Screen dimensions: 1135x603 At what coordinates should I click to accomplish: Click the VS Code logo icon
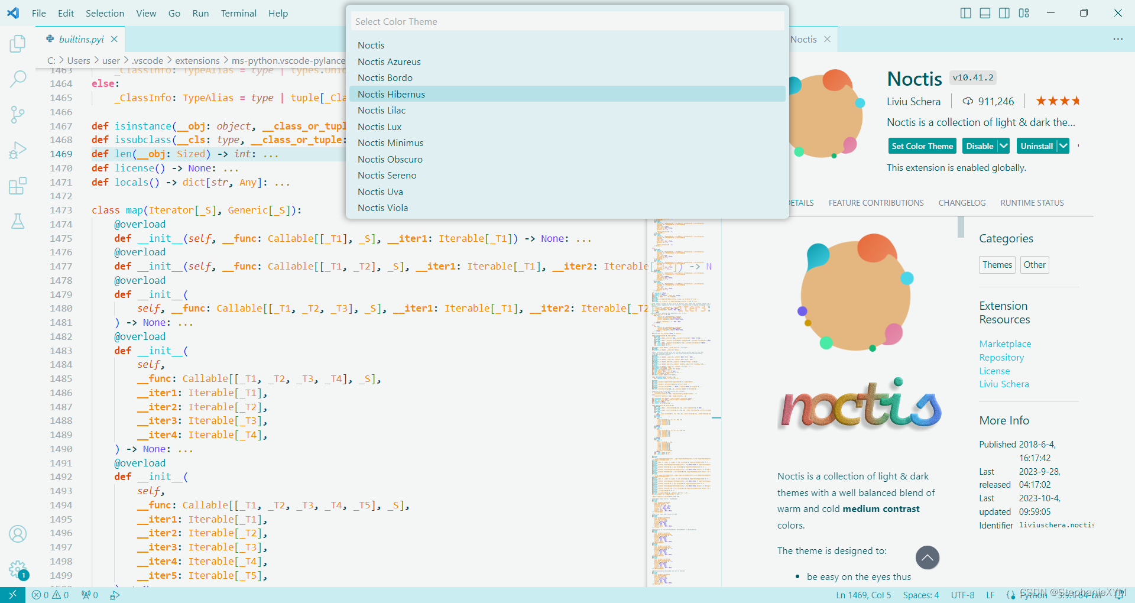tap(13, 13)
